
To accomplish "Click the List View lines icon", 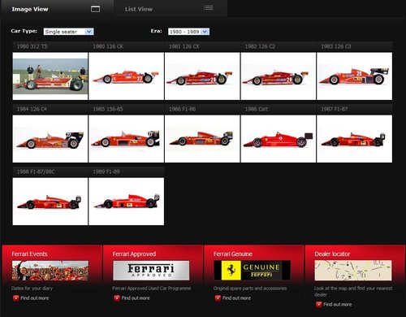I will point(208,8).
